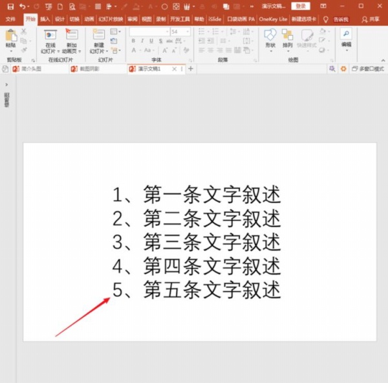
Task: Start slideshow from beginning icon in quick access
Action: click(x=48, y=6)
